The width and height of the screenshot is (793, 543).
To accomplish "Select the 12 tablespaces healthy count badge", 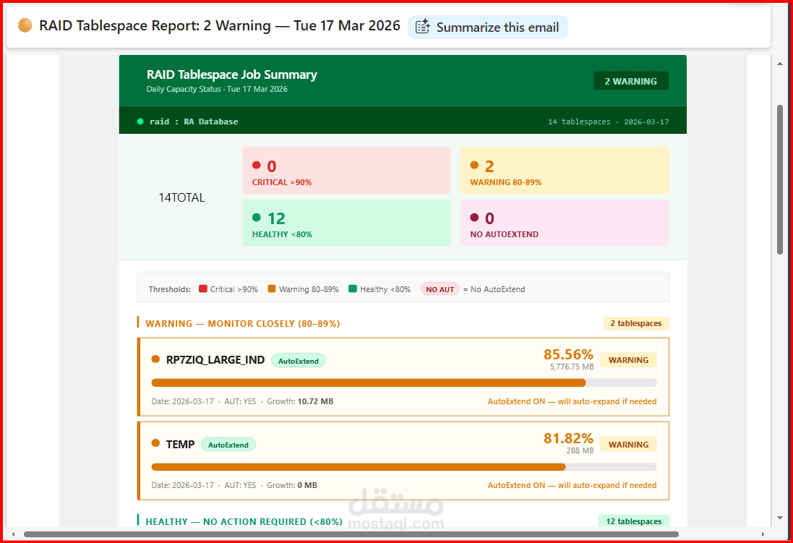I will tap(633, 521).
